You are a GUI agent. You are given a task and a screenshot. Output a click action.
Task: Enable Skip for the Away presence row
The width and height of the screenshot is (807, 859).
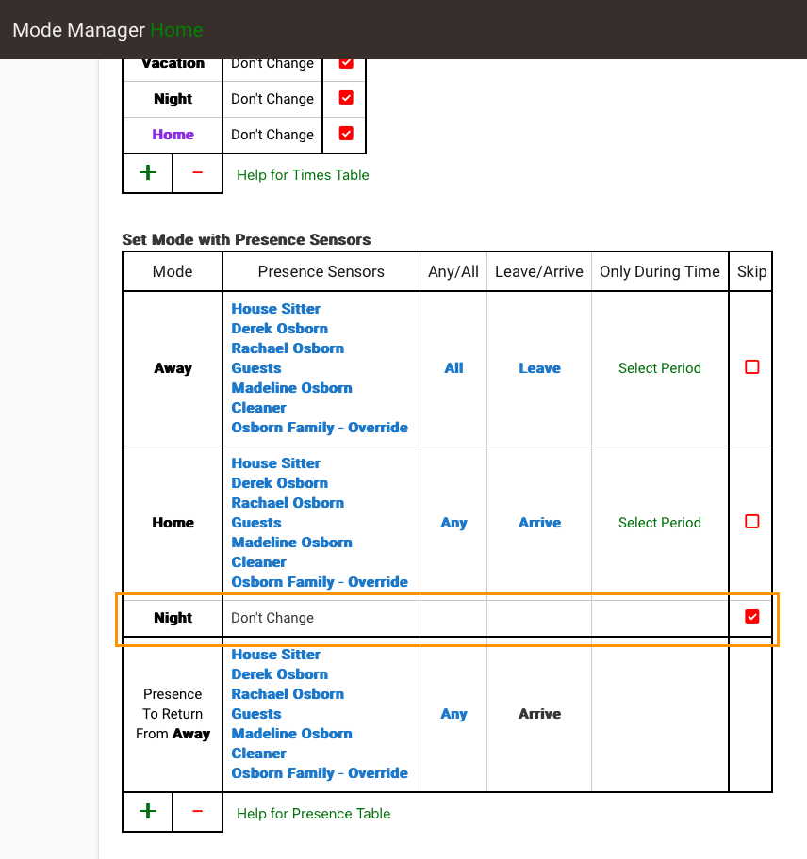point(751,367)
